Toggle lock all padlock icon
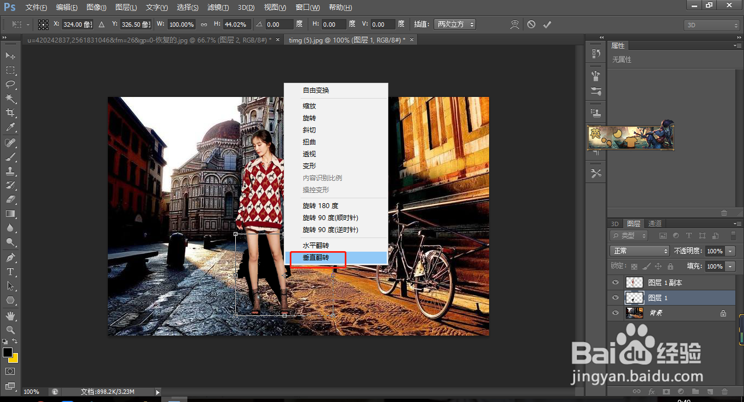 (670, 266)
